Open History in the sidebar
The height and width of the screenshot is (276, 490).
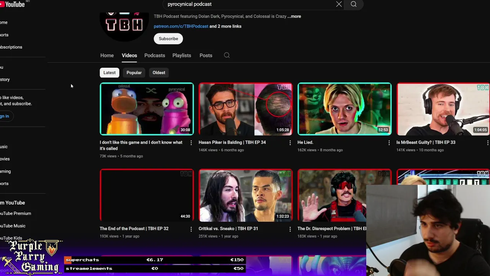(5, 80)
